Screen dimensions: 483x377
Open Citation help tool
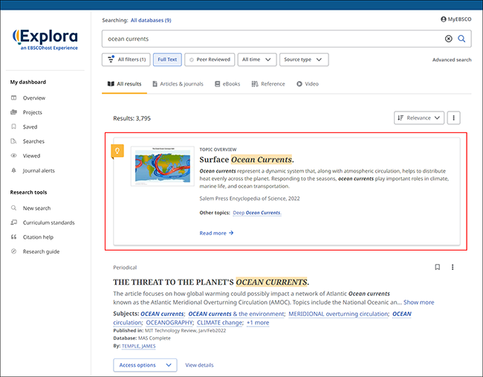[x=38, y=237]
